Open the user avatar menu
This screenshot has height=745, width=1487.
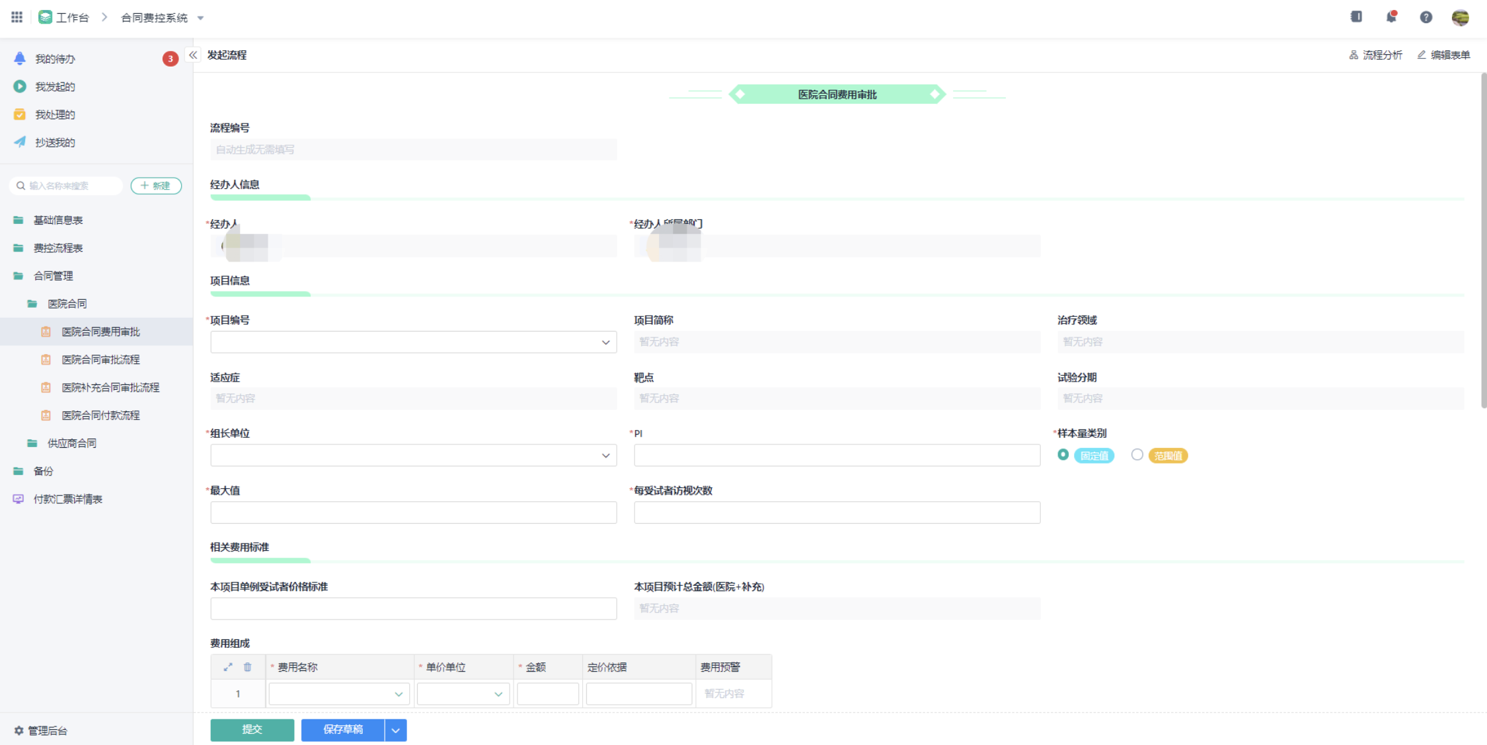coord(1460,17)
